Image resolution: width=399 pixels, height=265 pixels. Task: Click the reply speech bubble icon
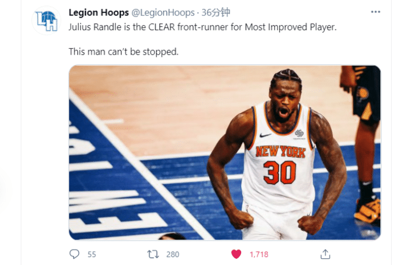click(x=74, y=254)
